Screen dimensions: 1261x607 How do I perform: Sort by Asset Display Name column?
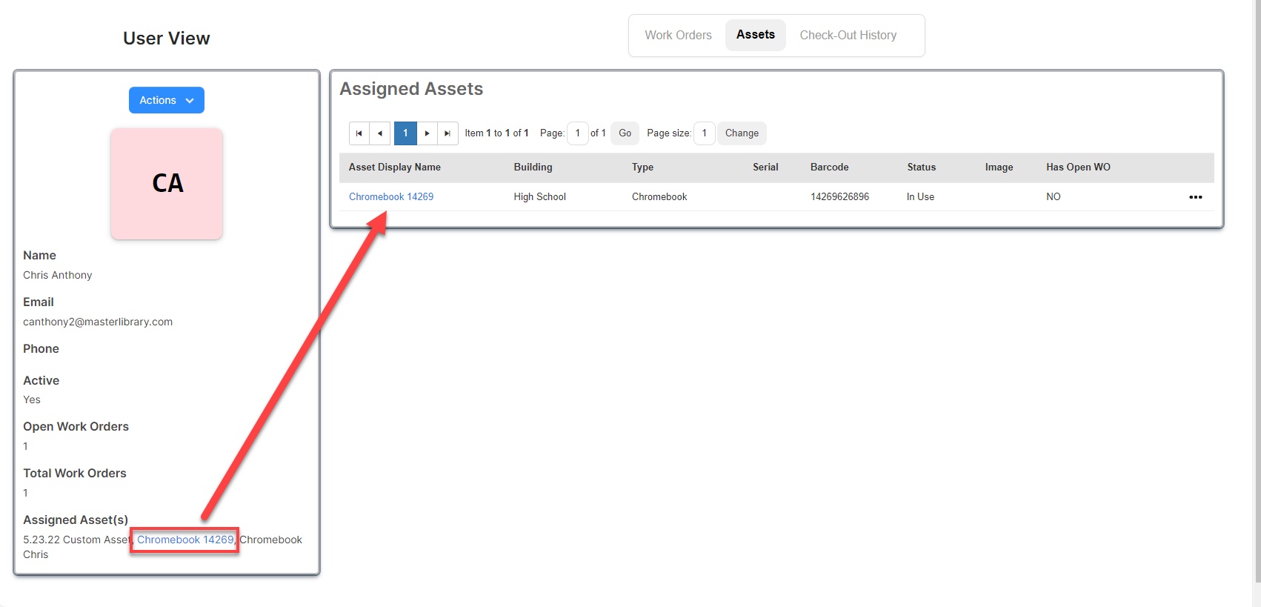(x=395, y=167)
